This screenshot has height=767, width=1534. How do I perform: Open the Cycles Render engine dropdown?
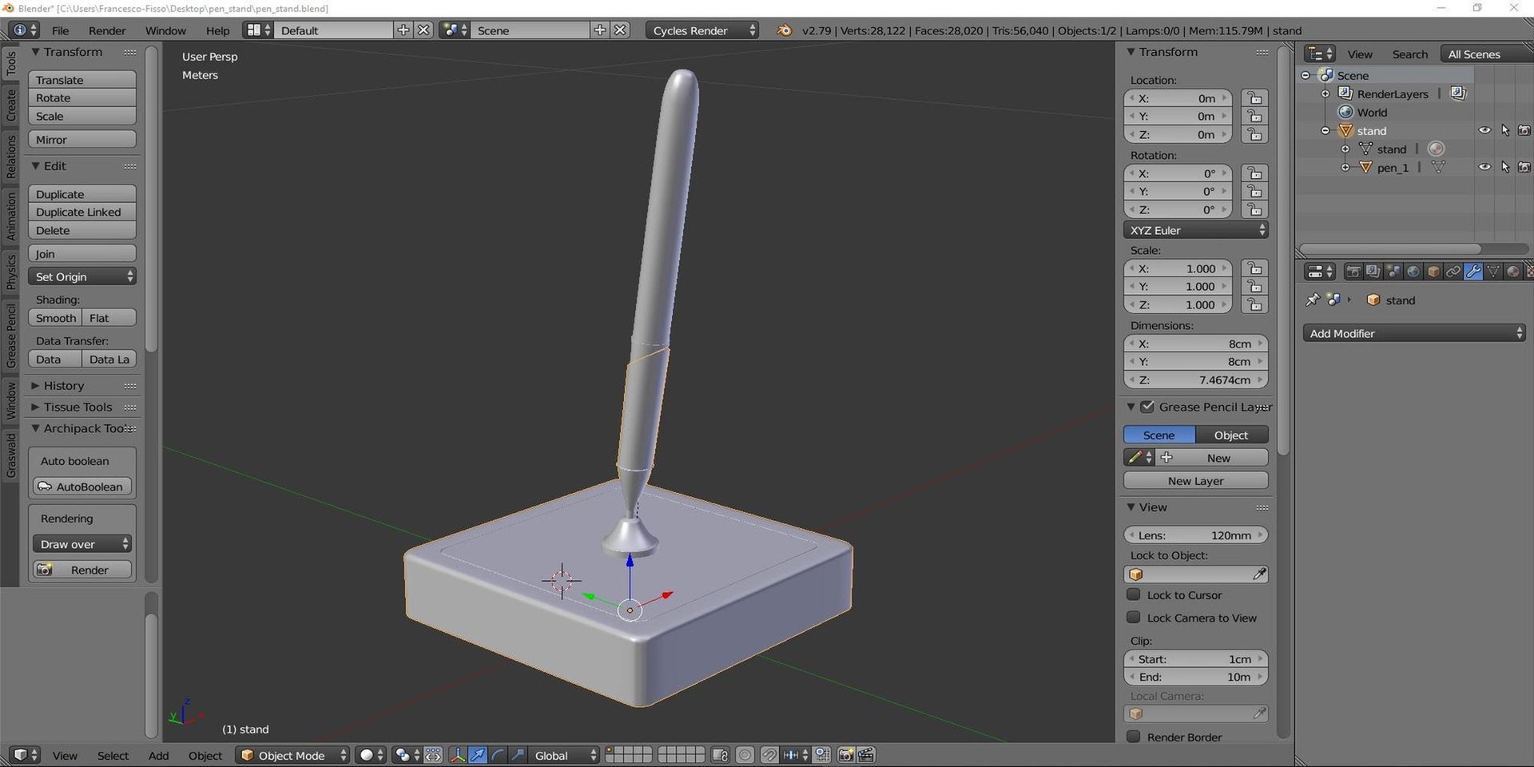coord(702,30)
